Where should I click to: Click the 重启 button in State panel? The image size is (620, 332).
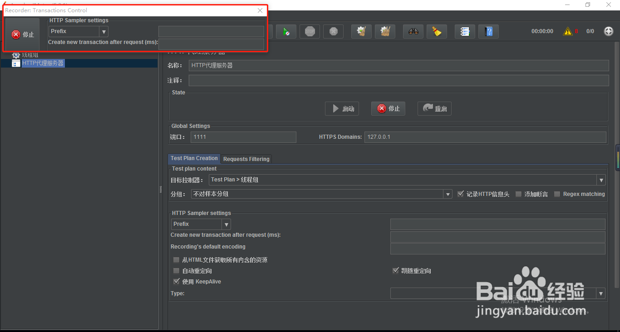pyautogui.click(x=435, y=109)
